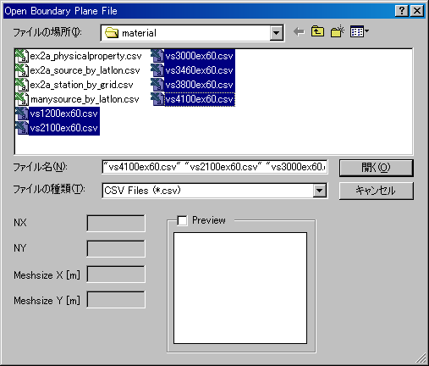Viewport: 429px width, 366px height.
Task: Select the vs3460ex60.csv file icon
Action: point(157,70)
